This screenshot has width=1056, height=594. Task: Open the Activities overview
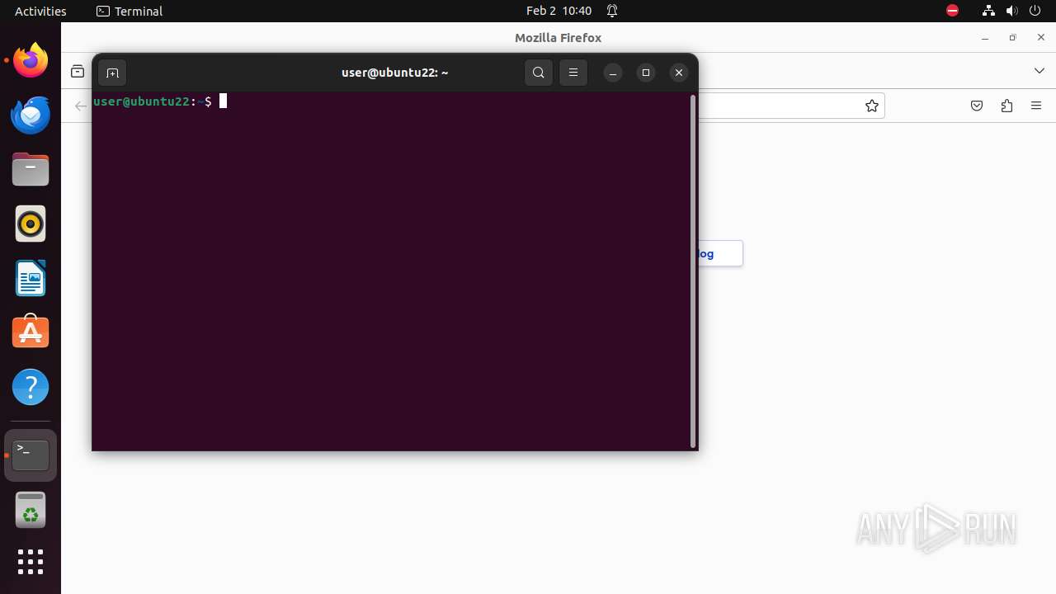tap(40, 11)
